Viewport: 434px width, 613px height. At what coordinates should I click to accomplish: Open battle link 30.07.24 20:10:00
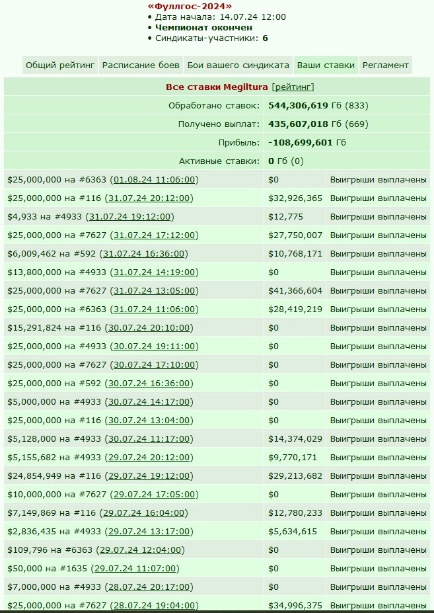click(x=149, y=327)
